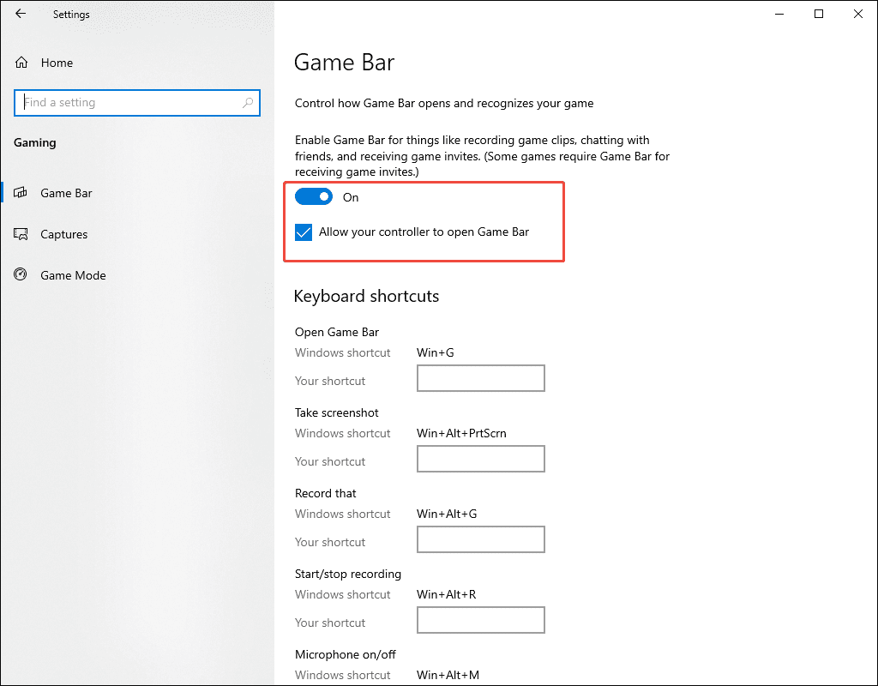Click the back arrow at top left

click(21, 14)
